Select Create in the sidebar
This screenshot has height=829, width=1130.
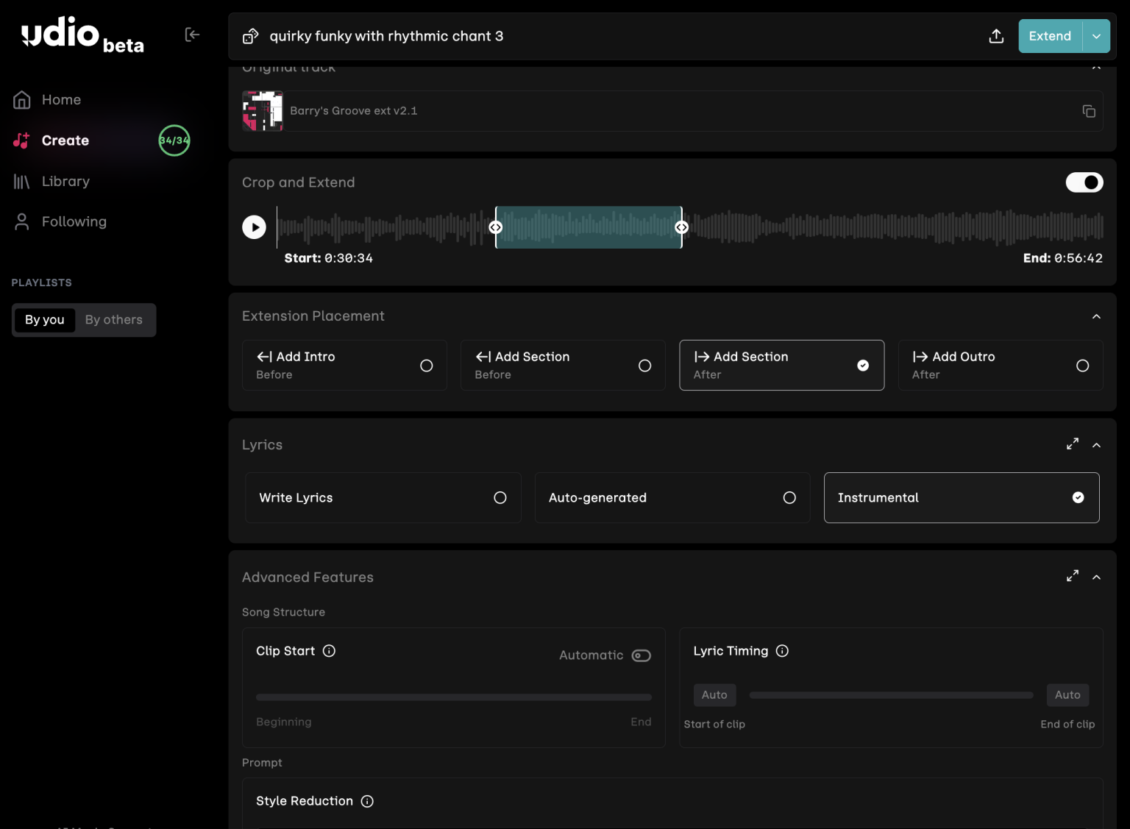pos(65,140)
